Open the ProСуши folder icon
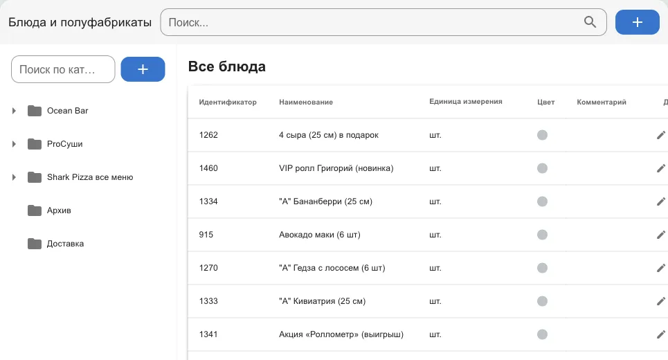 pos(35,144)
